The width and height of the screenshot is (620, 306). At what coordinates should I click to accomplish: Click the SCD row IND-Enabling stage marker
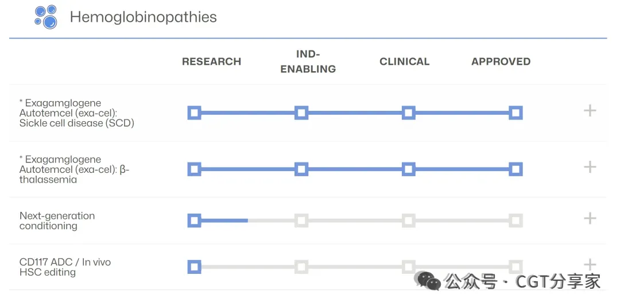point(301,113)
